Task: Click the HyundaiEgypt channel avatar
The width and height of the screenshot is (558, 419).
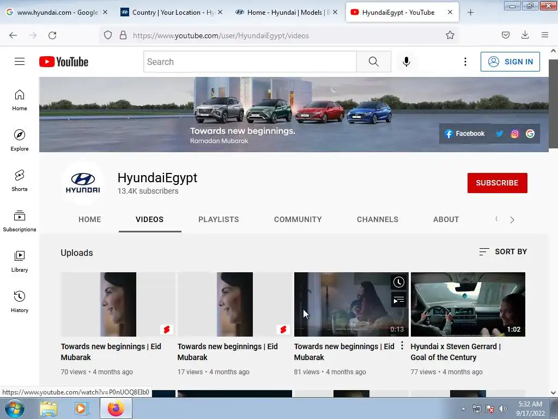Action: click(x=83, y=183)
